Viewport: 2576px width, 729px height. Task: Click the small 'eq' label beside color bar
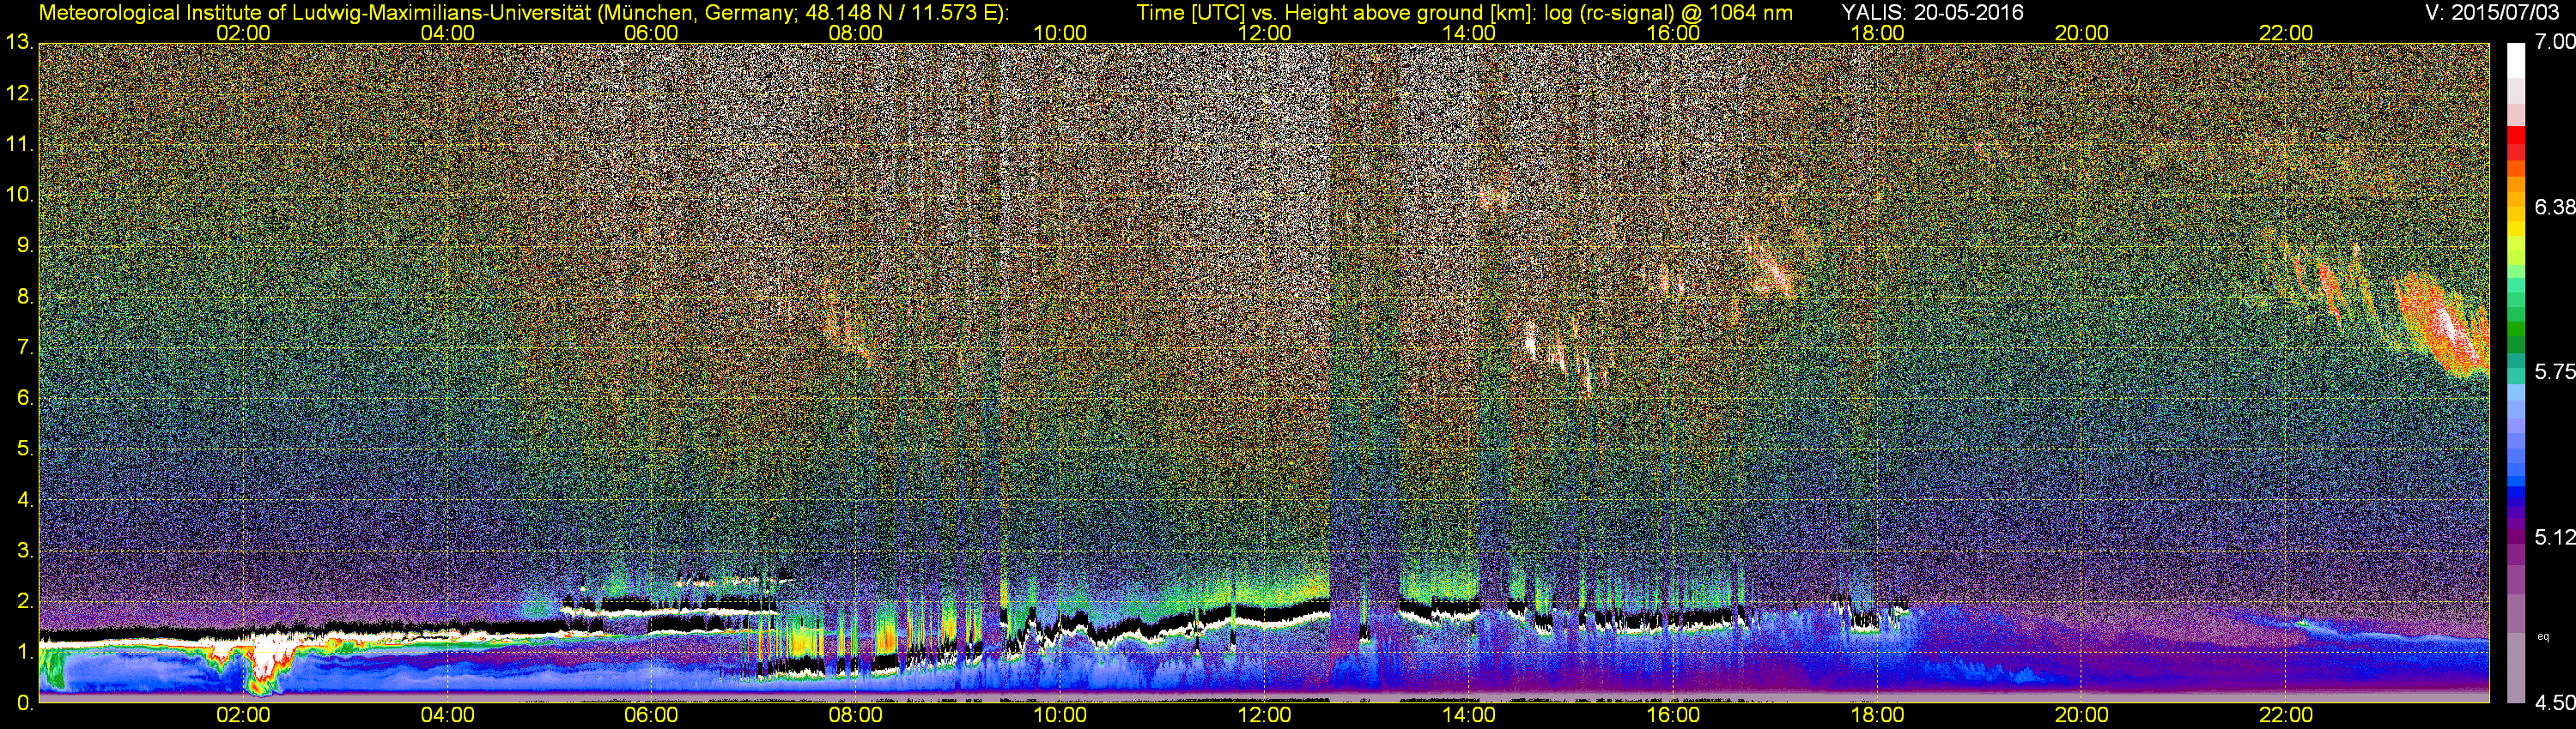2544,636
